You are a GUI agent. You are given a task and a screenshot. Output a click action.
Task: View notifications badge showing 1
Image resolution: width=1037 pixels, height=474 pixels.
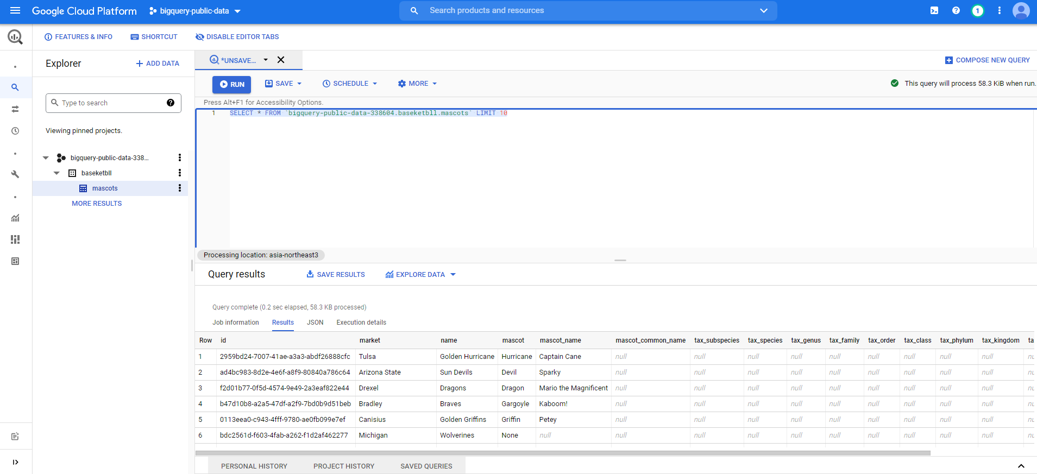(x=978, y=10)
